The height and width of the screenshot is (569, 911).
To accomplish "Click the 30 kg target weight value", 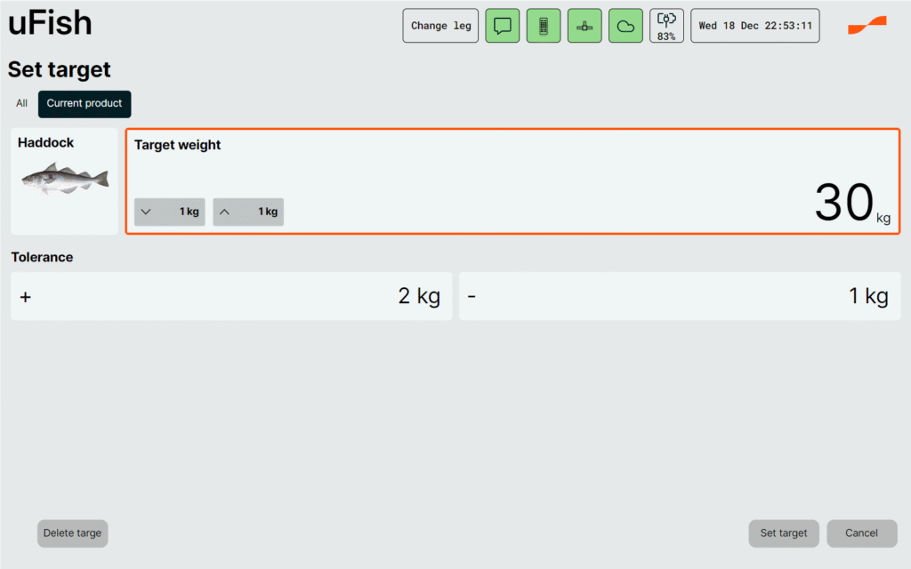I will (845, 203).
